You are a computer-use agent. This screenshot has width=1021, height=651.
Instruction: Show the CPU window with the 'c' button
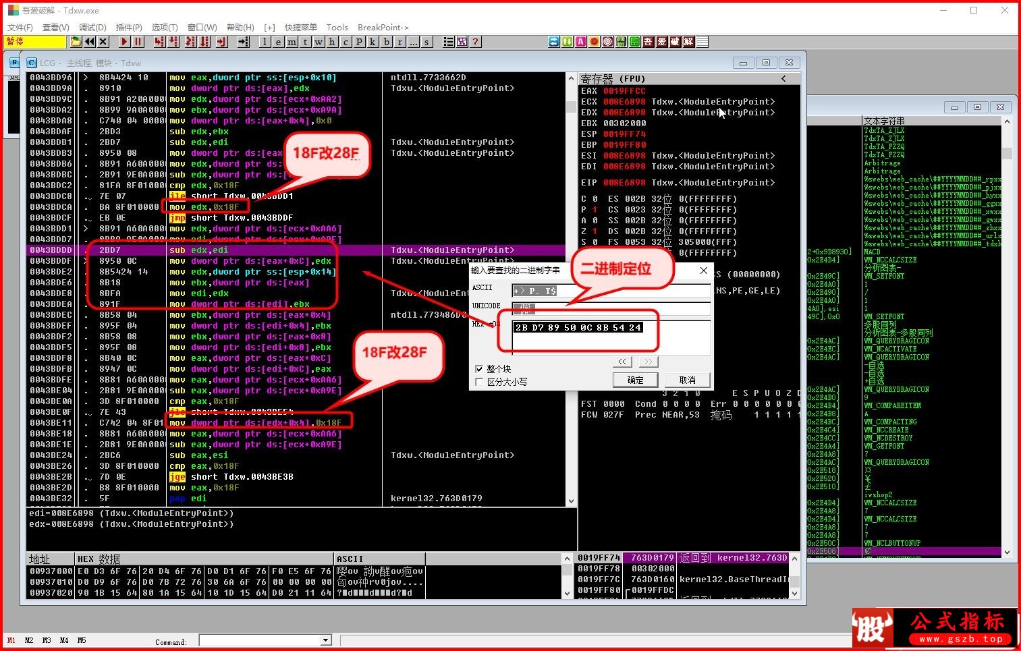click(x=345, y=42)
